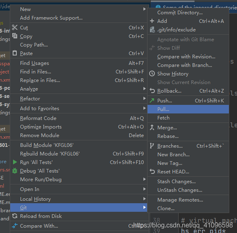The image size is (237, 233).
Task: Click the Branches fork icon
Action: click(152, 146)
